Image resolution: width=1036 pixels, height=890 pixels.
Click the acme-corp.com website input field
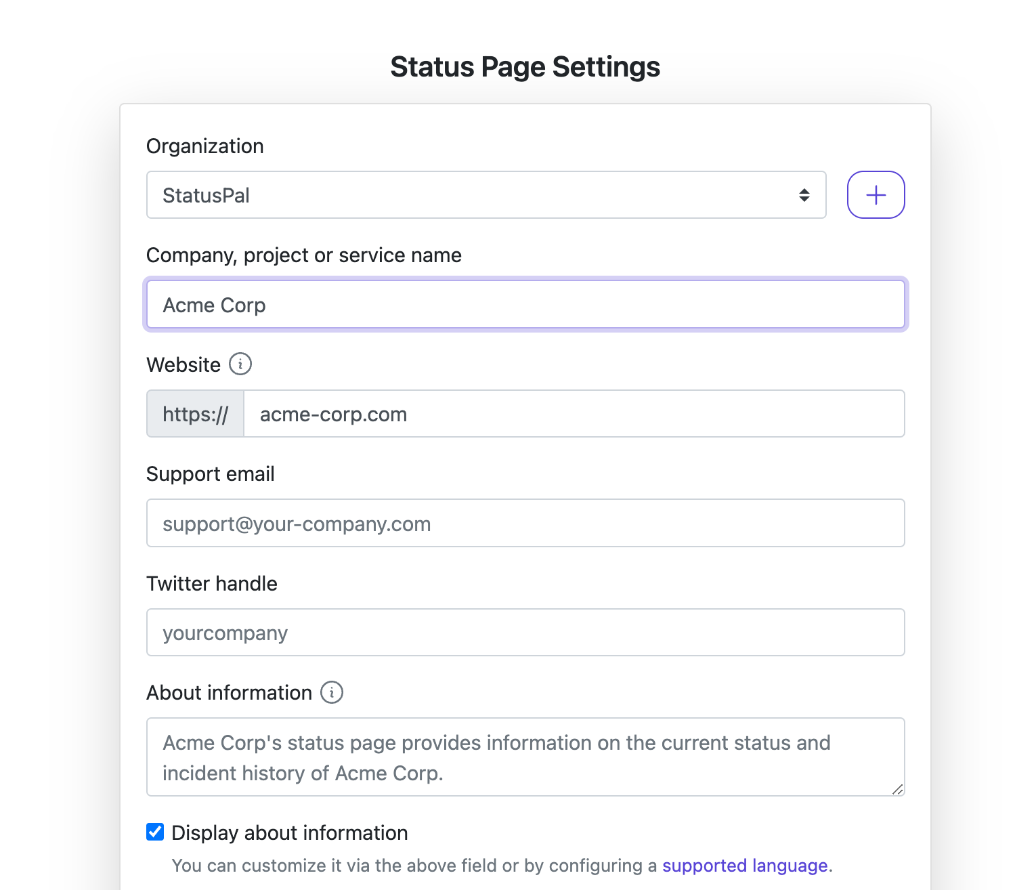pyautogui.click(x=574, y=414)
